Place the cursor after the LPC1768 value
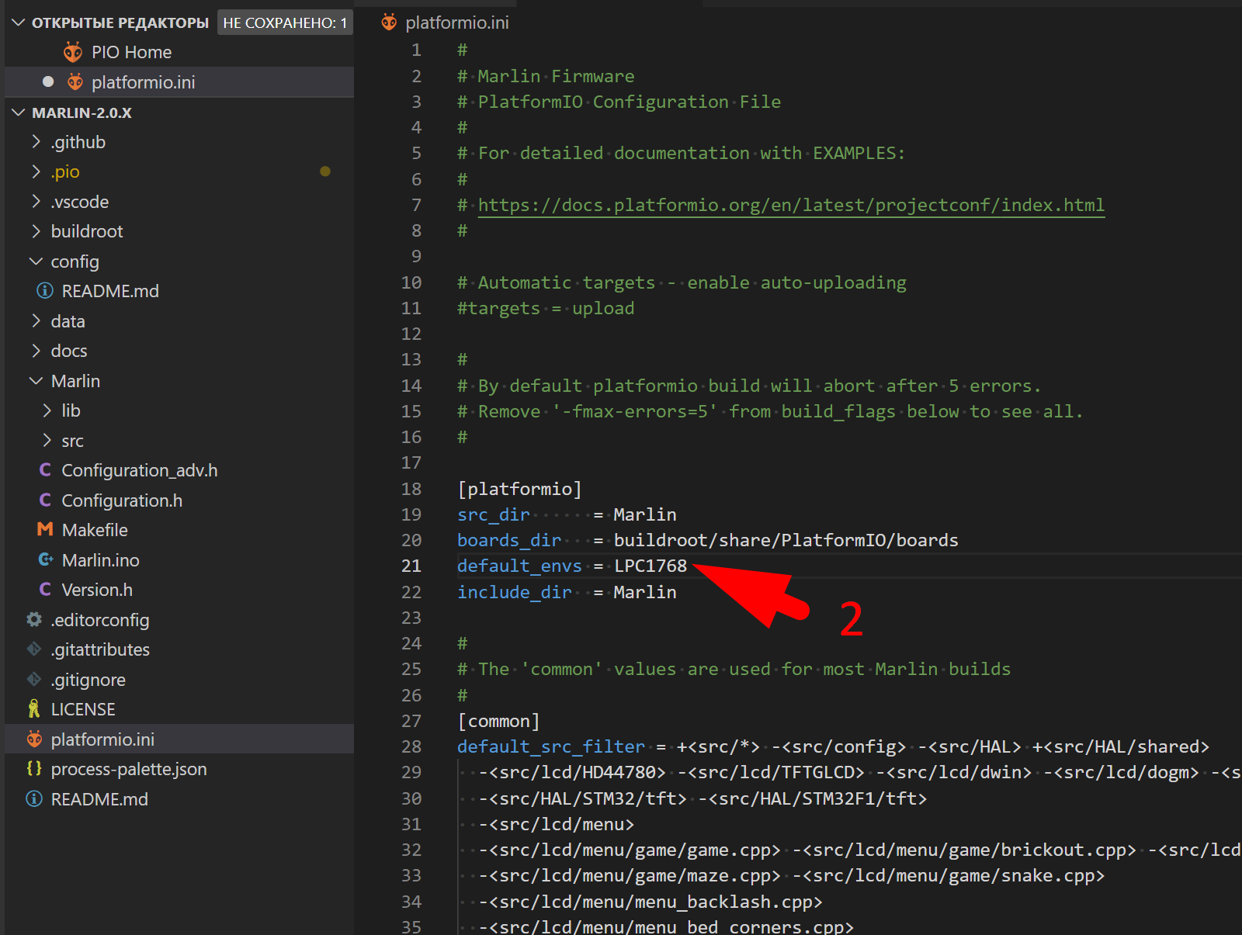Screen dimensions: 1242x935 click(x=688, y=566)
